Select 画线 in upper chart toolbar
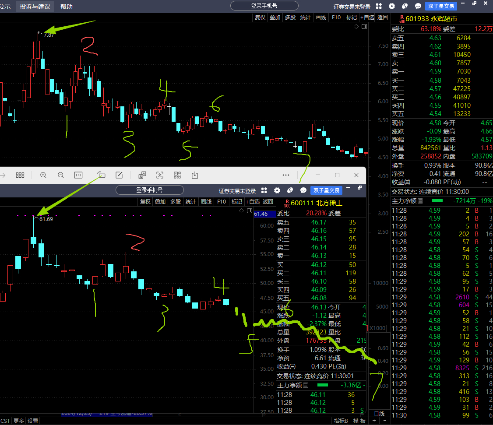Image resolution: width=493 pixels, height=425 pixels. pyautogui.click(x=320, y=18)
